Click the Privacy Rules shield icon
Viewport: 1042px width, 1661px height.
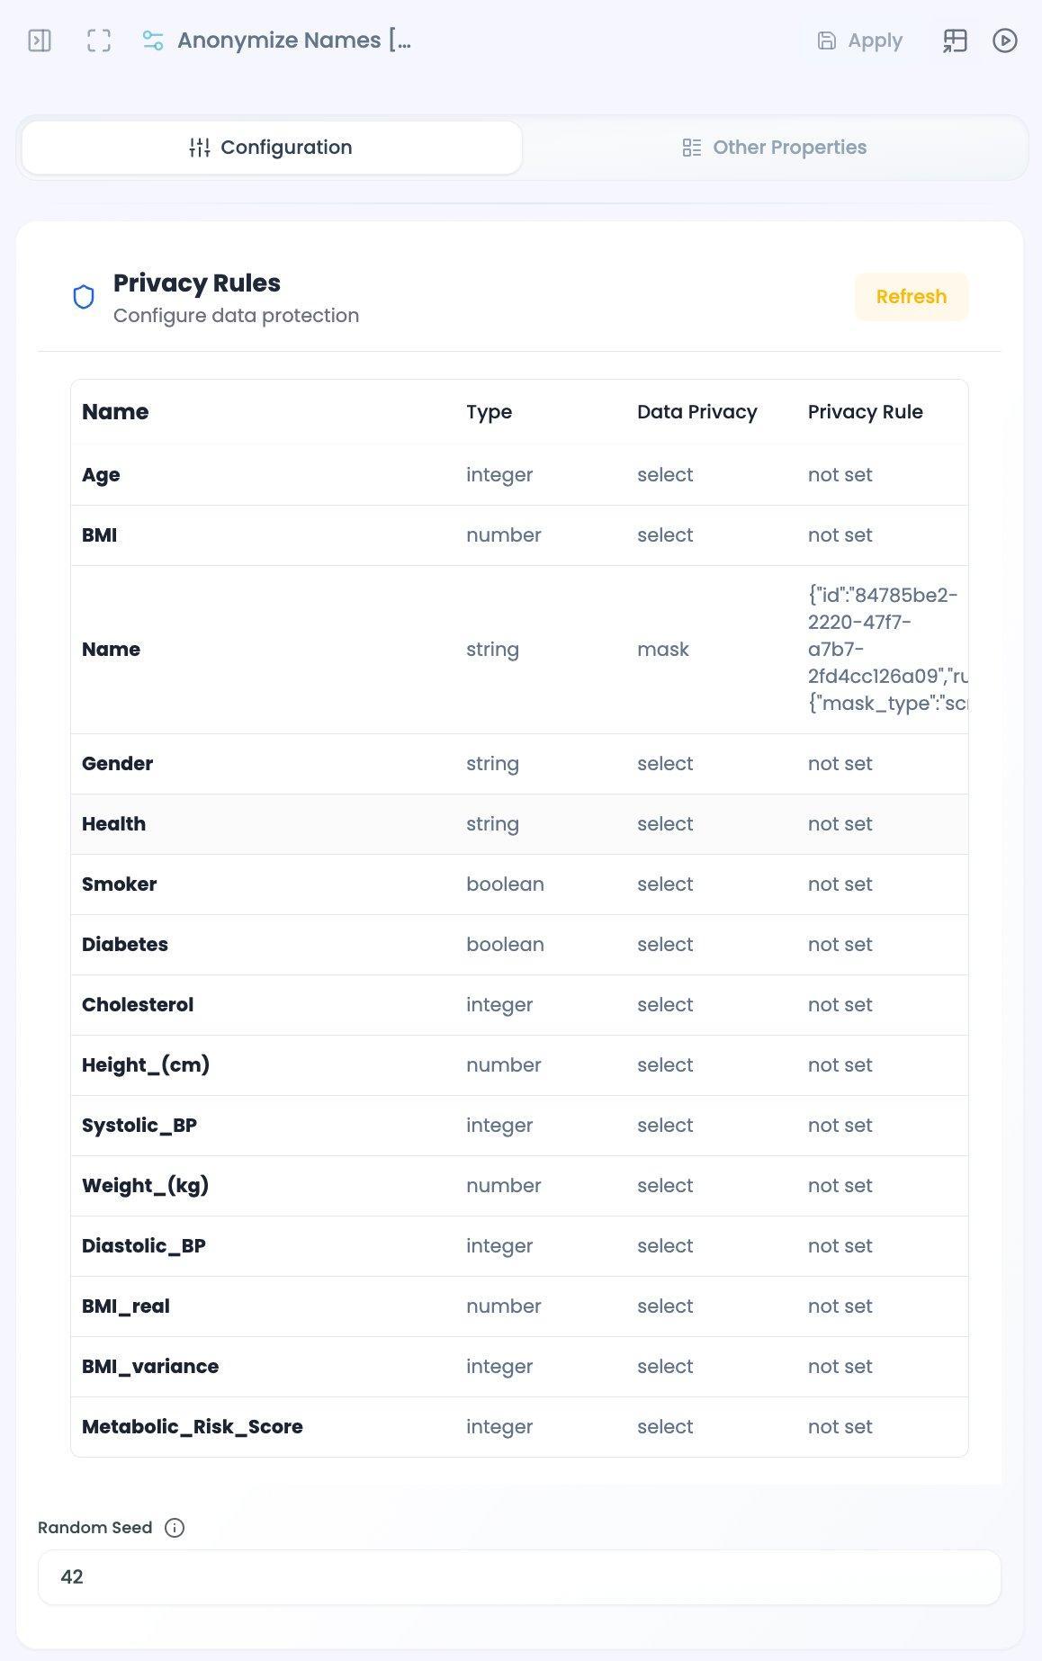click(84, 297)
